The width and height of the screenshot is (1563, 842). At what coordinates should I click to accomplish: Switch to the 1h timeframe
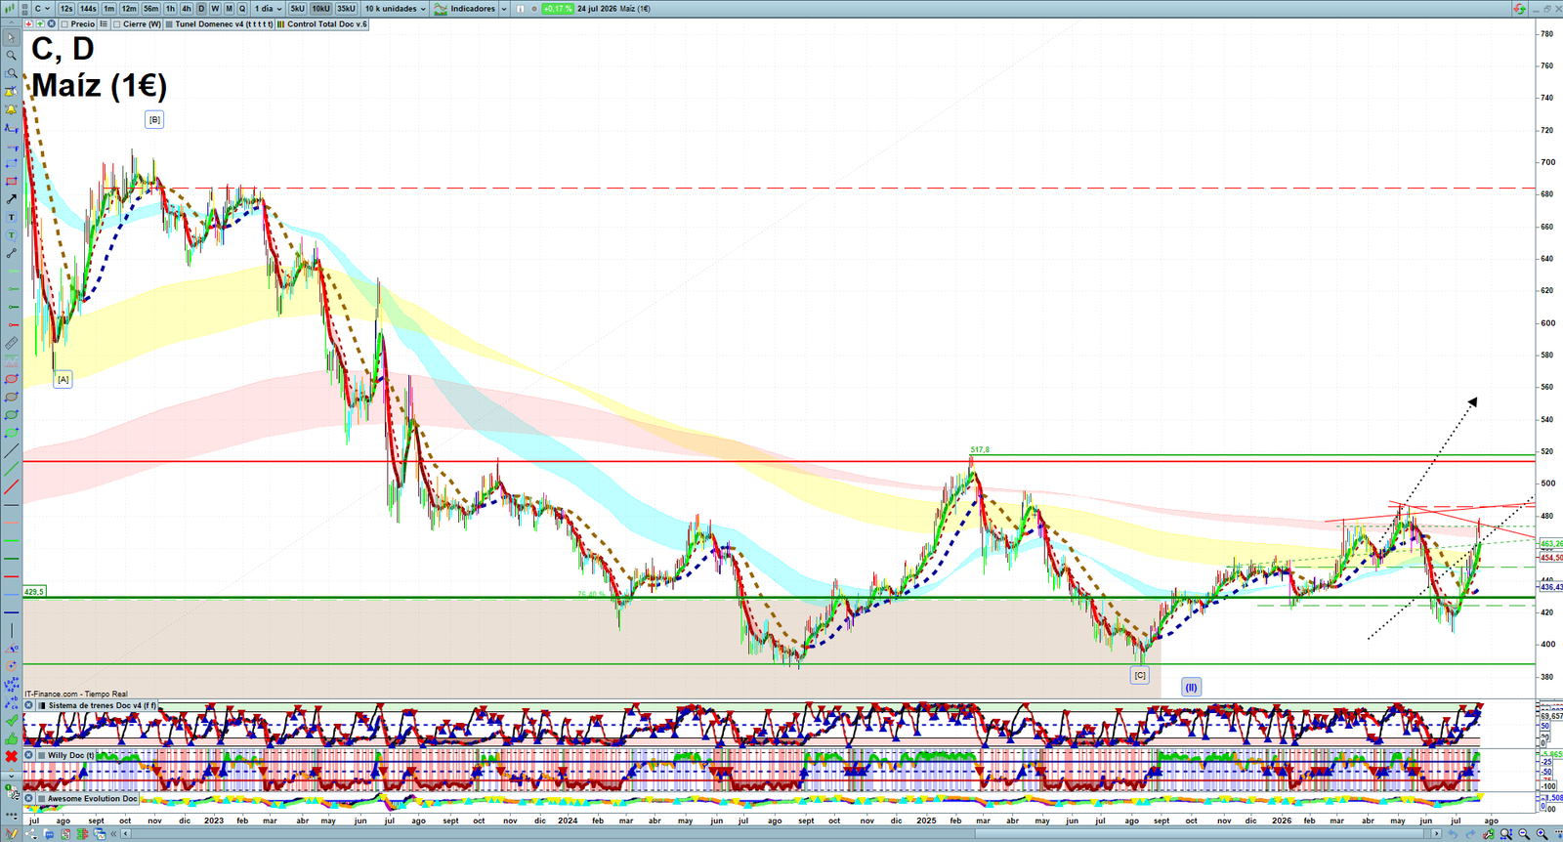pos(170,9)
